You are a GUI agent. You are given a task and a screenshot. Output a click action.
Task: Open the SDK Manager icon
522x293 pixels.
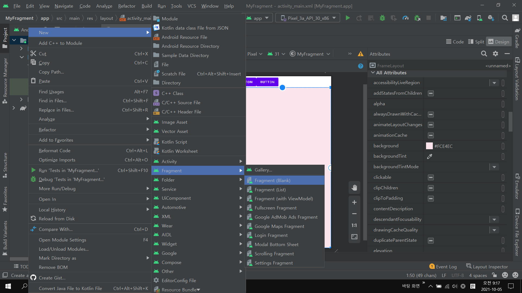(x=491, y=18)
